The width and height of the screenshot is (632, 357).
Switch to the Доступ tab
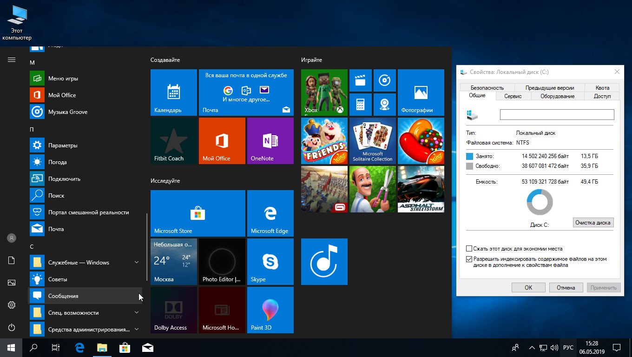602,96
